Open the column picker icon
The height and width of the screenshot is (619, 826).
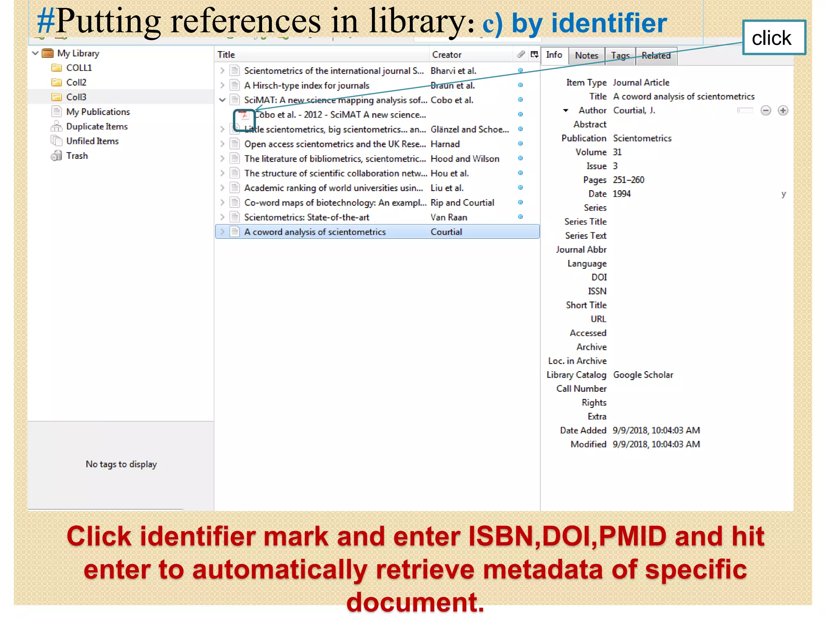tap(534, 54)
